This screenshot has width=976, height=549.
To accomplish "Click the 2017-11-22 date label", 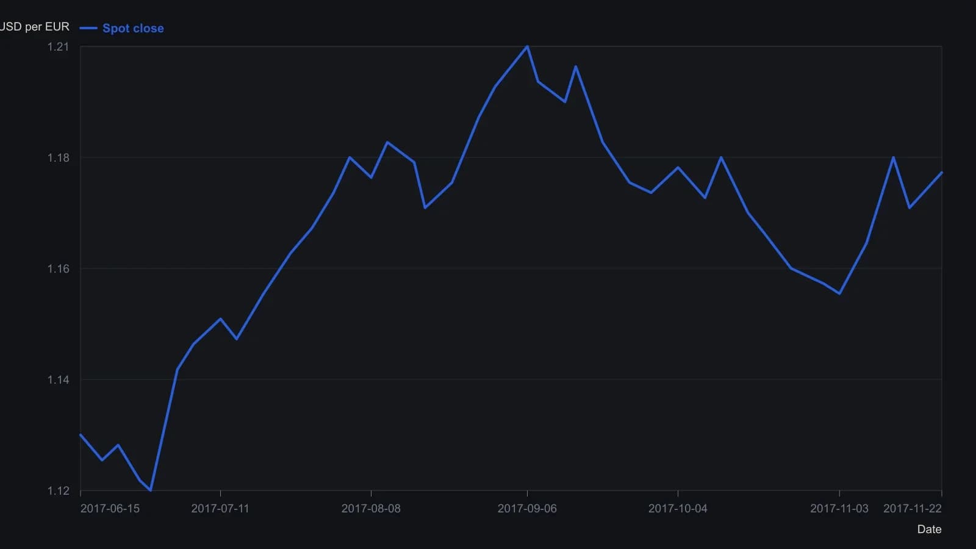I will click(x=913, y=509).
